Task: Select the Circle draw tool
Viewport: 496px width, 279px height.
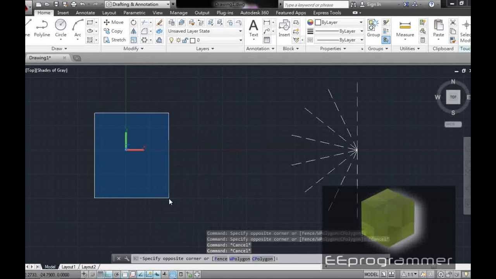Action: point(60,29)
